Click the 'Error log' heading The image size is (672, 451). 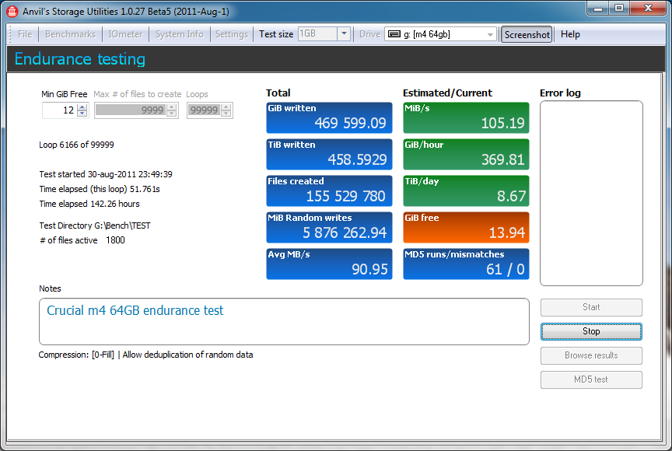[560, 93]
